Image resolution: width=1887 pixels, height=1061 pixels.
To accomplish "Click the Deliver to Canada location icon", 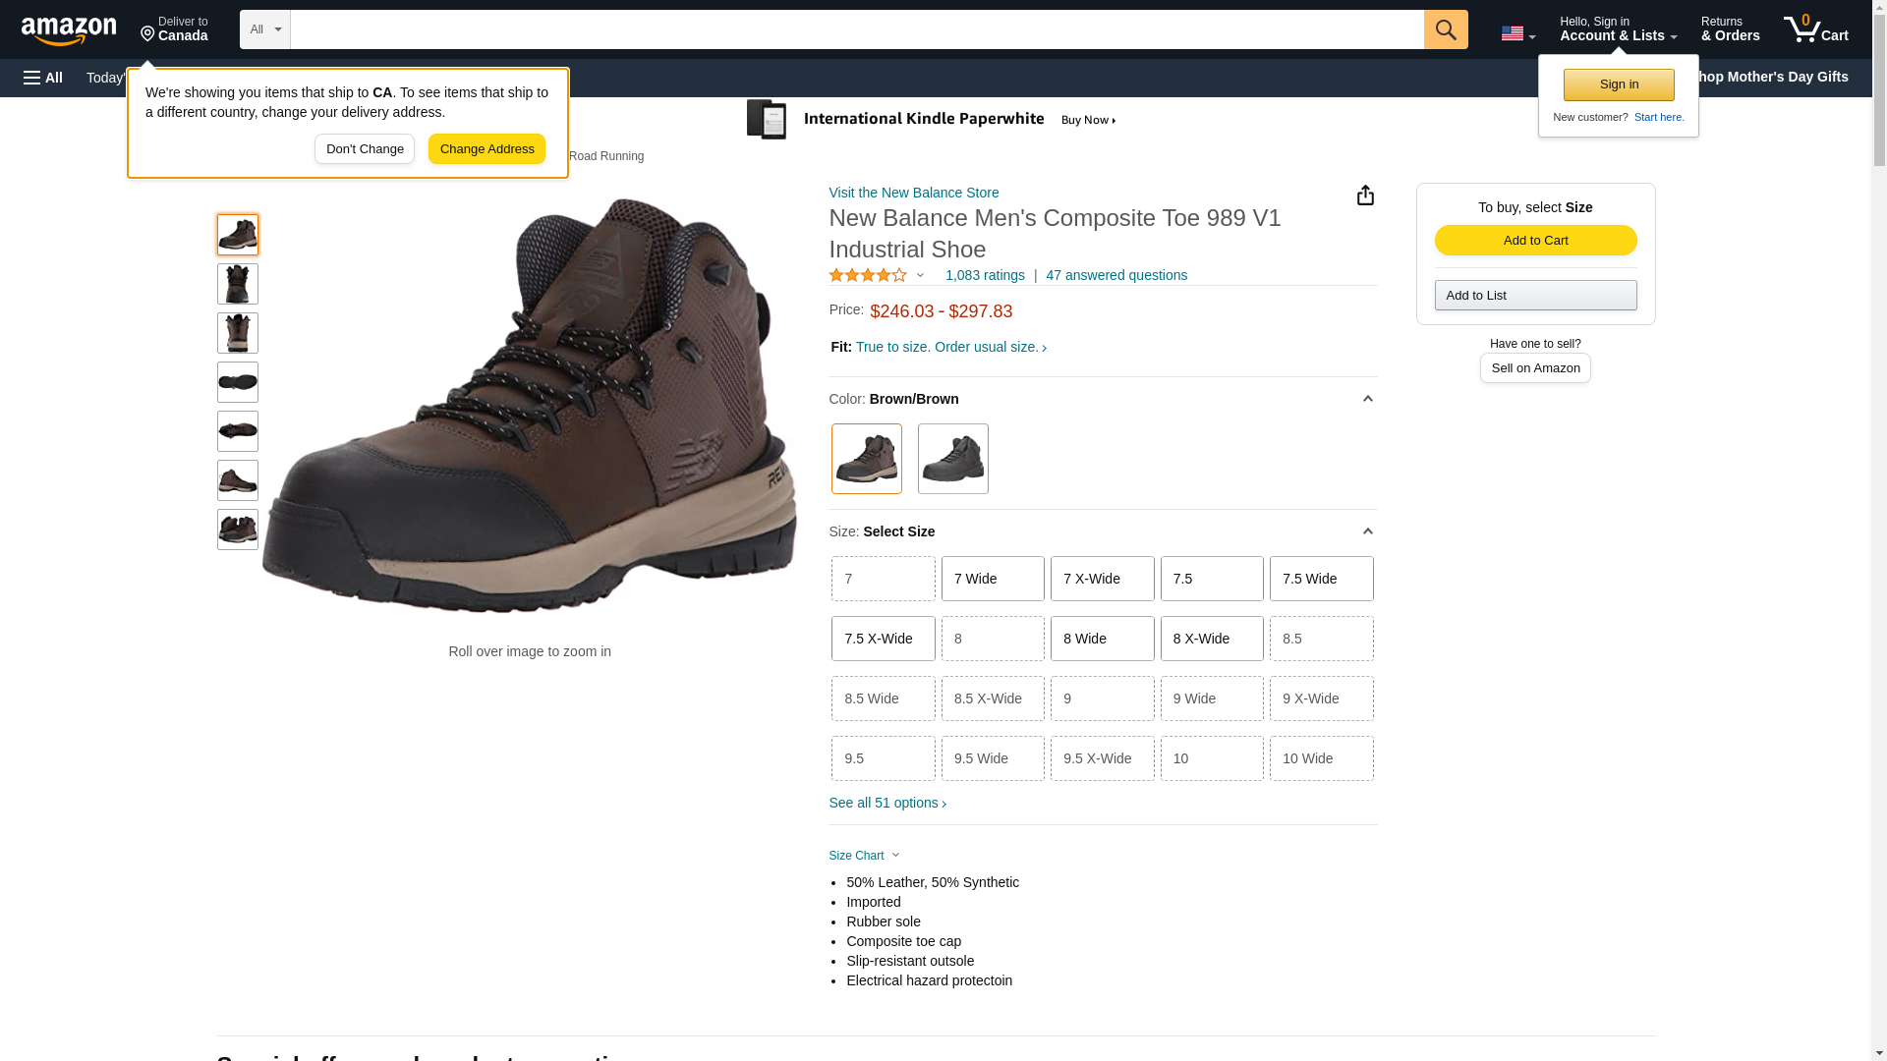I will tap(148, 34).
